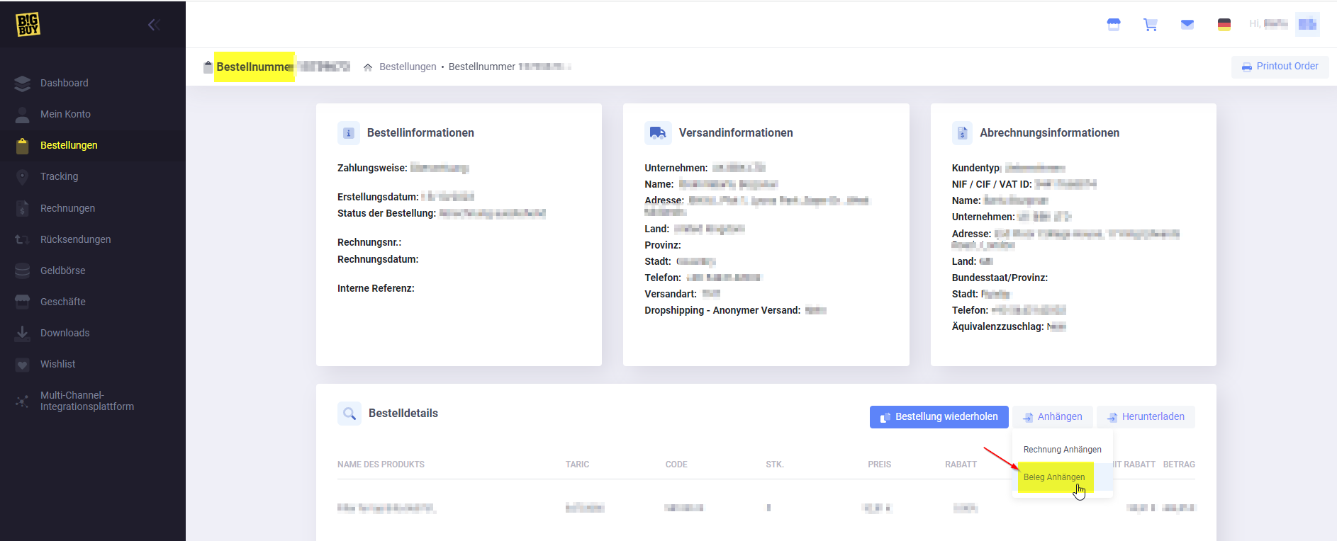Collapse the sidebar with double-chevron icon
The height and width of the screenshot is (541, 1337).
point(153,25)
